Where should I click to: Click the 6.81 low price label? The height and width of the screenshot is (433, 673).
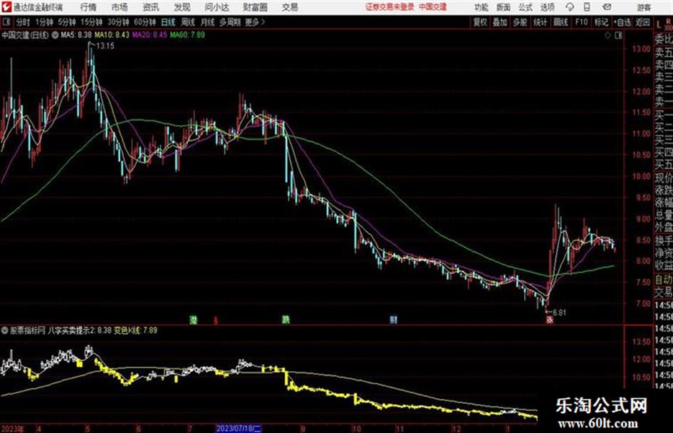(559, 313)
